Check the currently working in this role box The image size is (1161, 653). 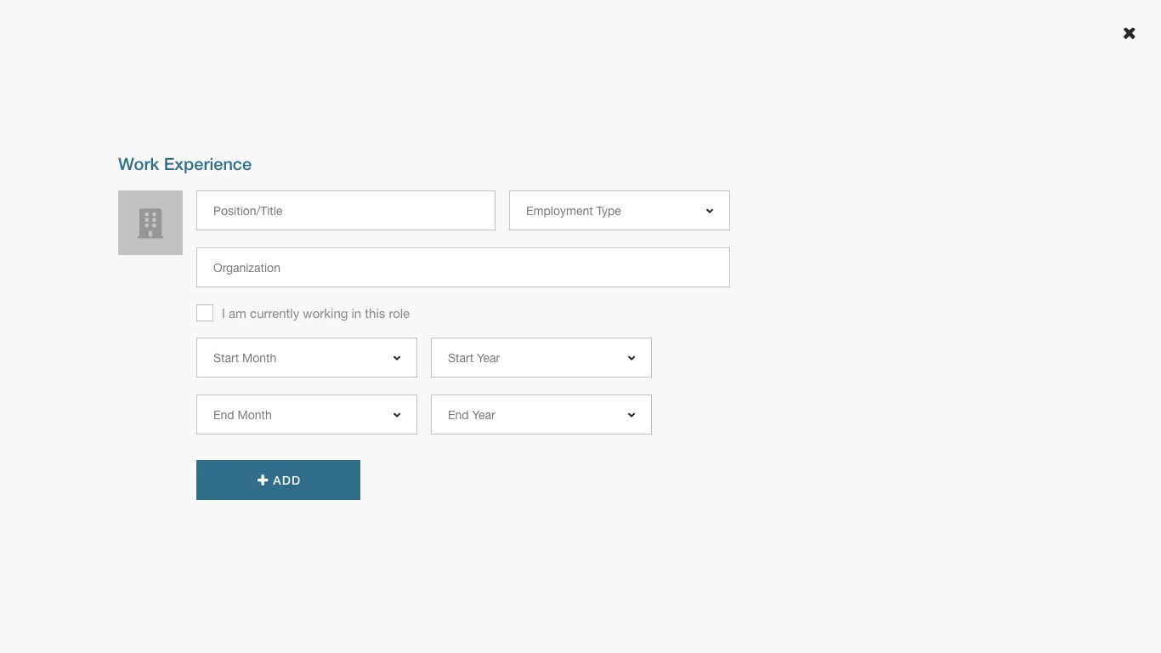[x=205, y=313]
